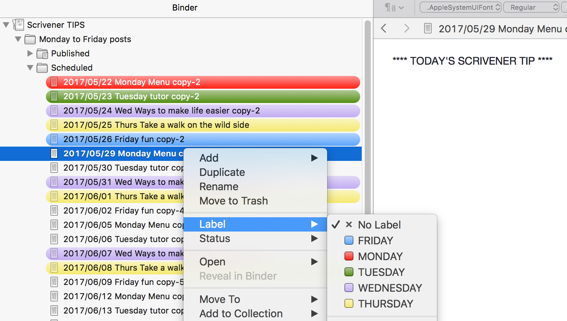Select 2017/06/09 Friday fun copy-5

tap(123, 282)
